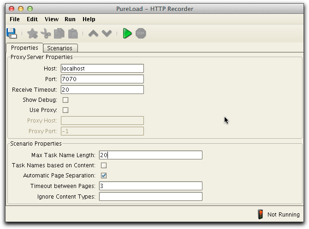Image resolution: width=309 pixels, height=229 pixels.
Task: Click the Max Task Name Length field
Action: [x=151, y=155]
